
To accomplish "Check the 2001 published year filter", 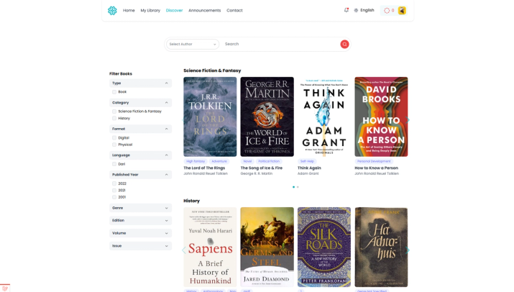I will point(114,197).
